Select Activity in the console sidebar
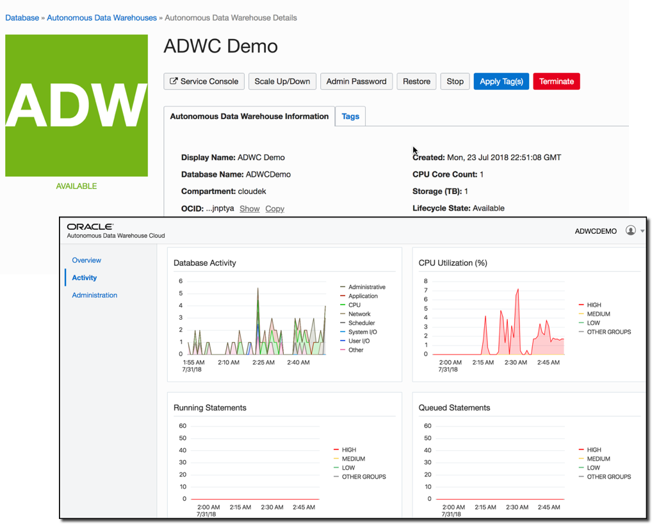 click(84, 277)
